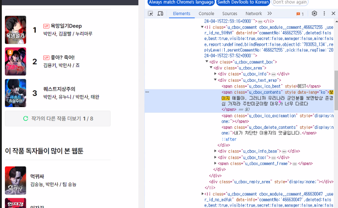338x208 pixels.
Task: Click the UP badge beside 좋아? 죽어!
Action: pos(46,58)
